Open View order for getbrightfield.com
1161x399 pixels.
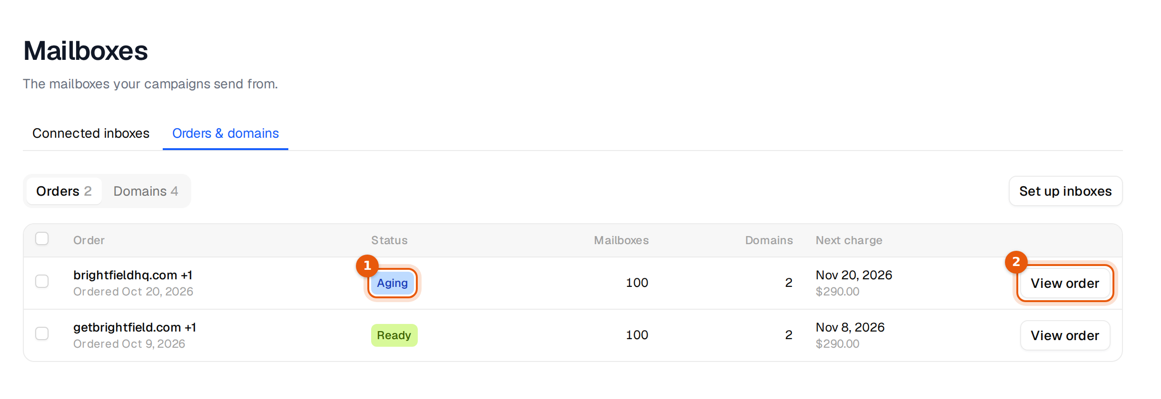click(x=1065, y=335)
